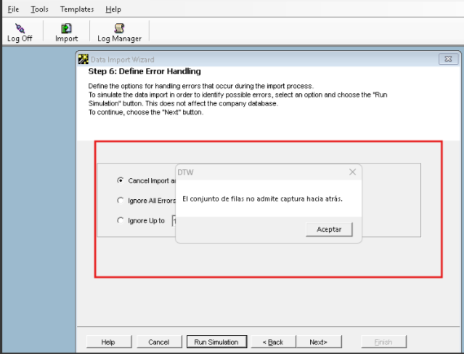This screenshot has width=464, height=354.
Task: Close the DTW error dialog with X
Action: pos(352,172)
